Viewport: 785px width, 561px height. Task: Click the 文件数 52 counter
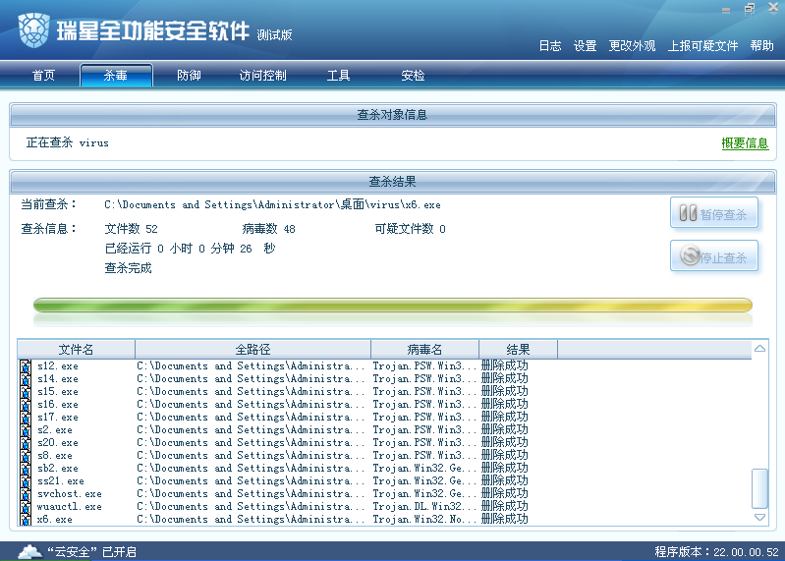(132, 229)
